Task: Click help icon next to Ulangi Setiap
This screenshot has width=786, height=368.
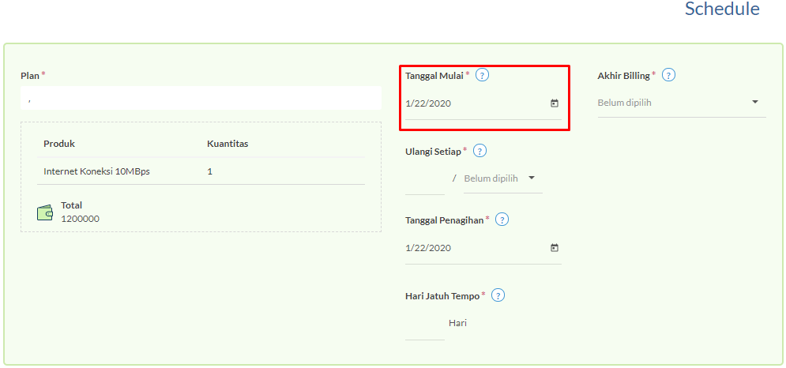Action: 479,151
